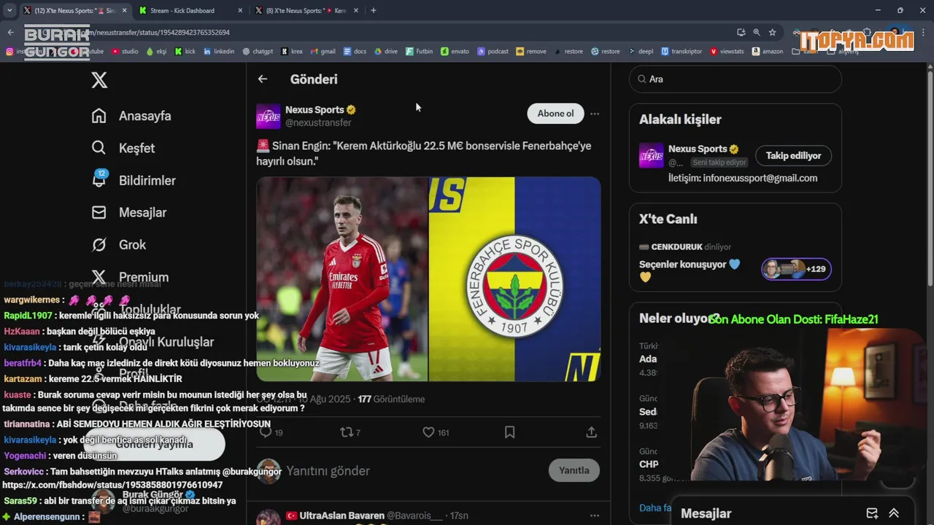934x525 pixels.
Task: Open the Futbin bookmark
Action: [420, 52]
